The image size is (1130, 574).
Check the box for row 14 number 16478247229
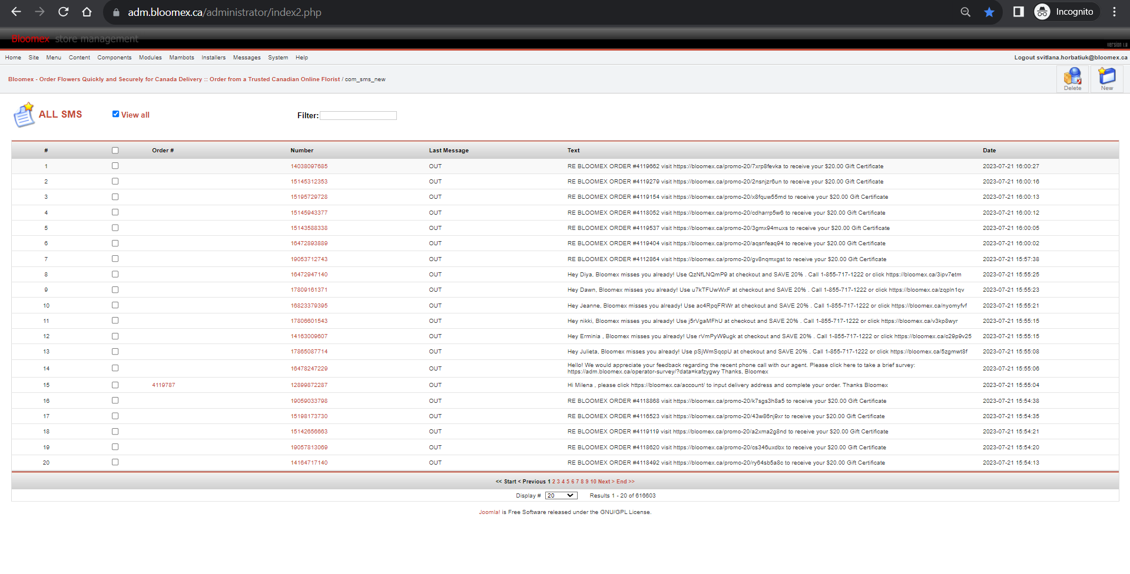click(x=115, y=368)
